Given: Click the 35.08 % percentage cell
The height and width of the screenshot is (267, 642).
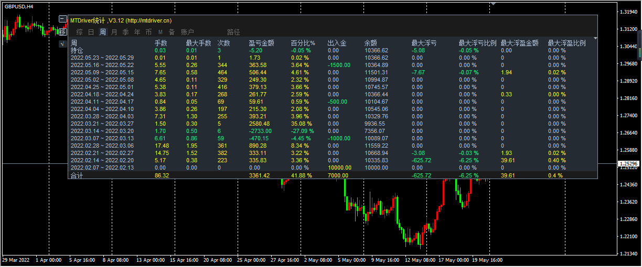Looking at the screenshot, I should click(x=302, y=124).
